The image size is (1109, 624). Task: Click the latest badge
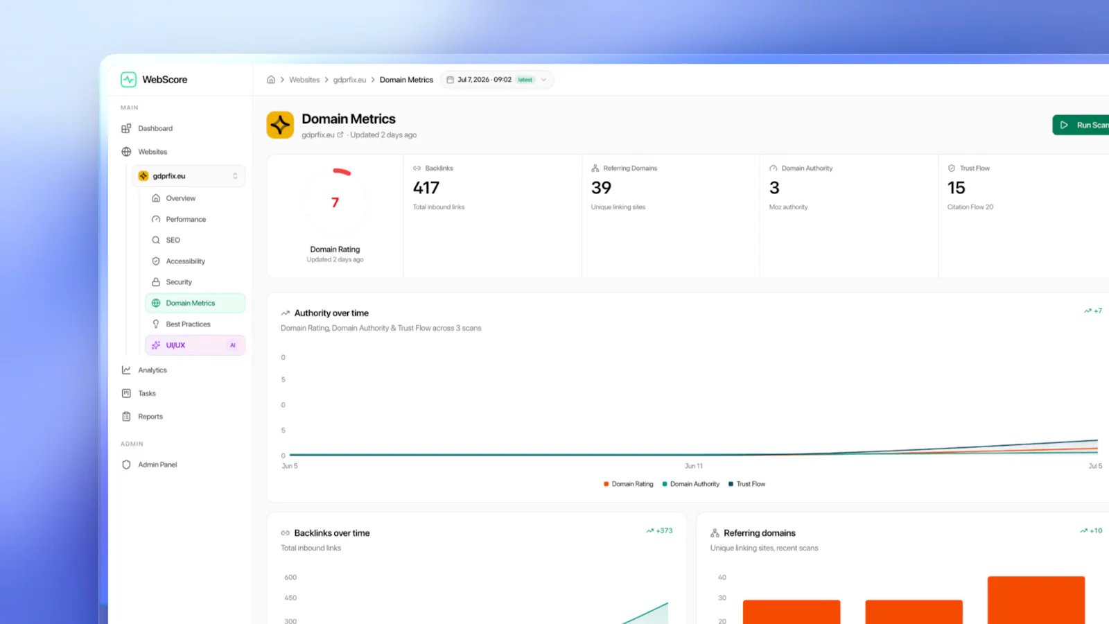[x=525, y=80]
